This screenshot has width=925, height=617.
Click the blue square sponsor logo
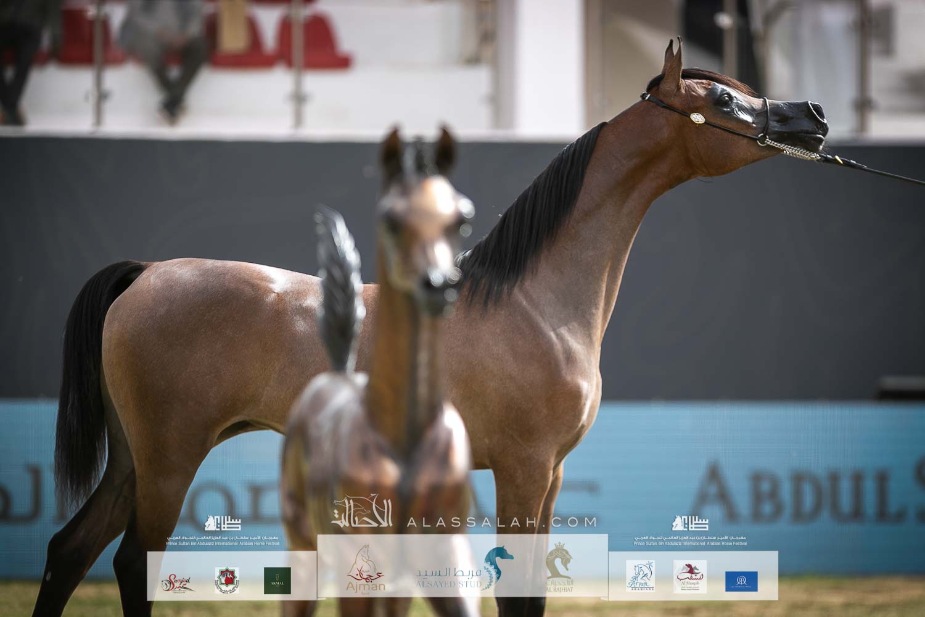click(x=741, y=581)
